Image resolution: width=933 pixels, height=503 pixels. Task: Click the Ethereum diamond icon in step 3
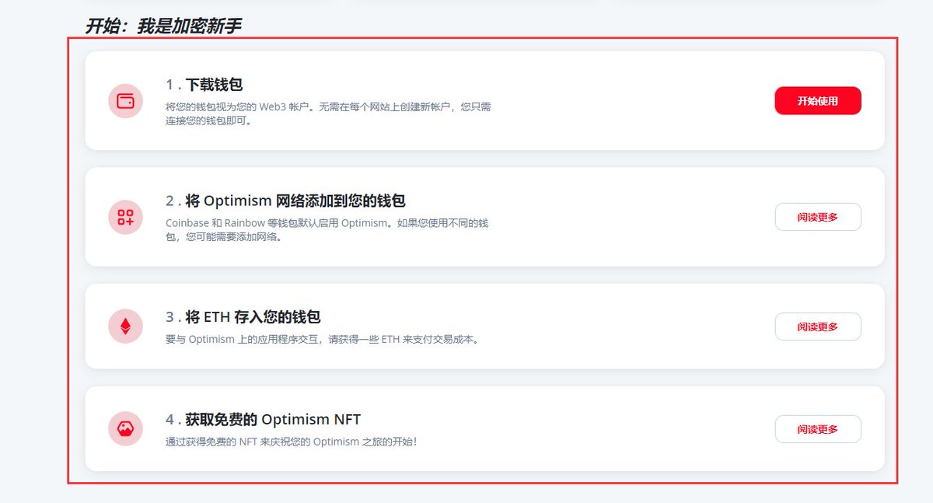pyautogui.click(x=125, y=327)
